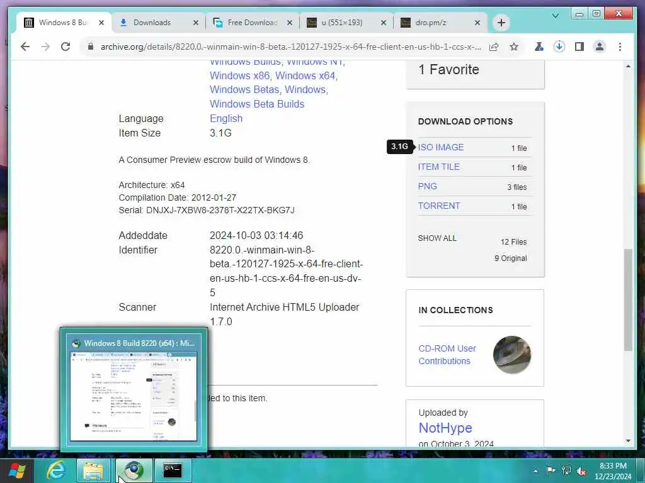Download the TORRENT file option
Image resolution: width=645 pixels, height=483 pixels.
click(x=439, y=206)
